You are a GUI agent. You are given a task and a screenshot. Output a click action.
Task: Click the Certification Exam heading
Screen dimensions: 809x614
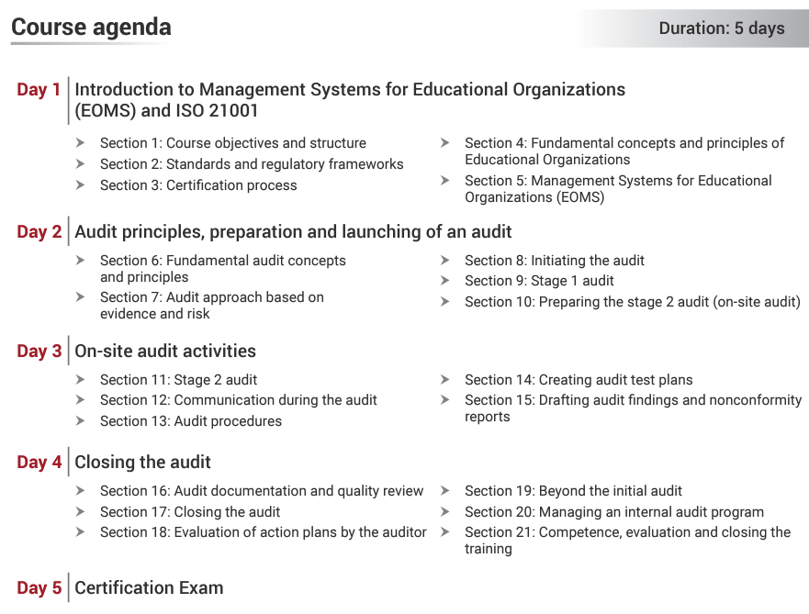click(x=149, y=588)
